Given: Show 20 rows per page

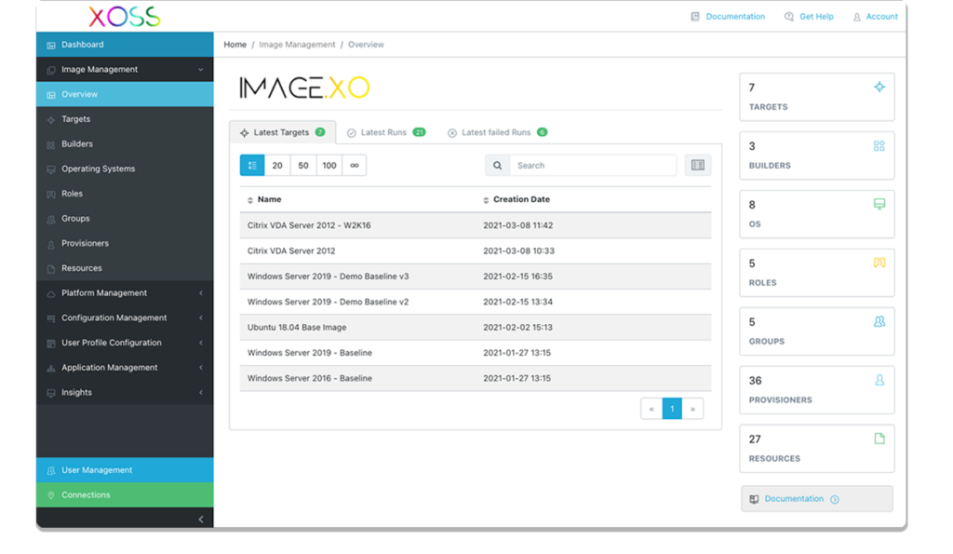Looking at the screenshot, I should coord(277,166).
